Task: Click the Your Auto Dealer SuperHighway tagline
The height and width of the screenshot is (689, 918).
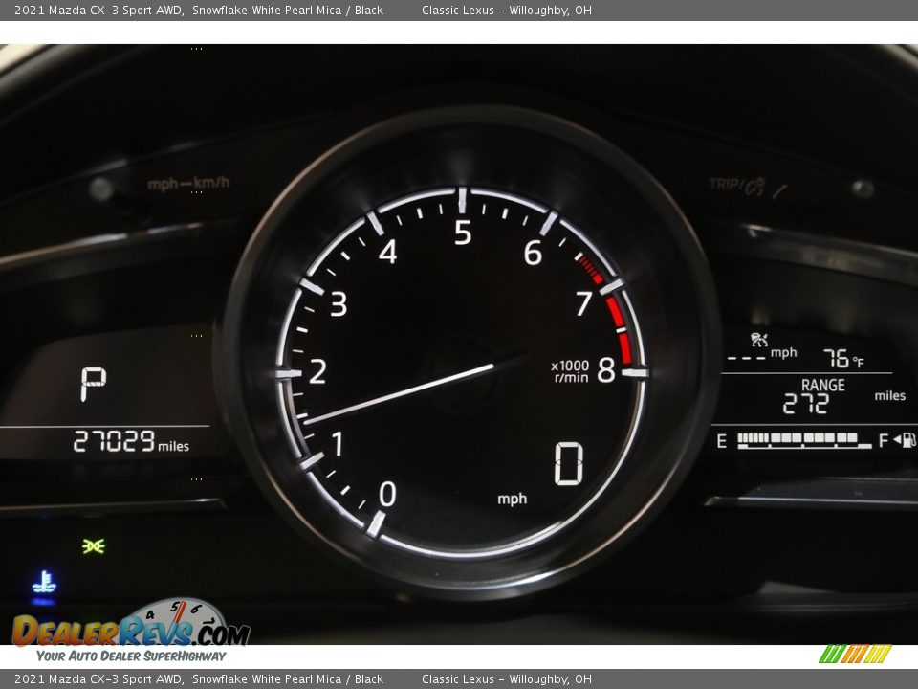Action: click(x=131, y=656)
